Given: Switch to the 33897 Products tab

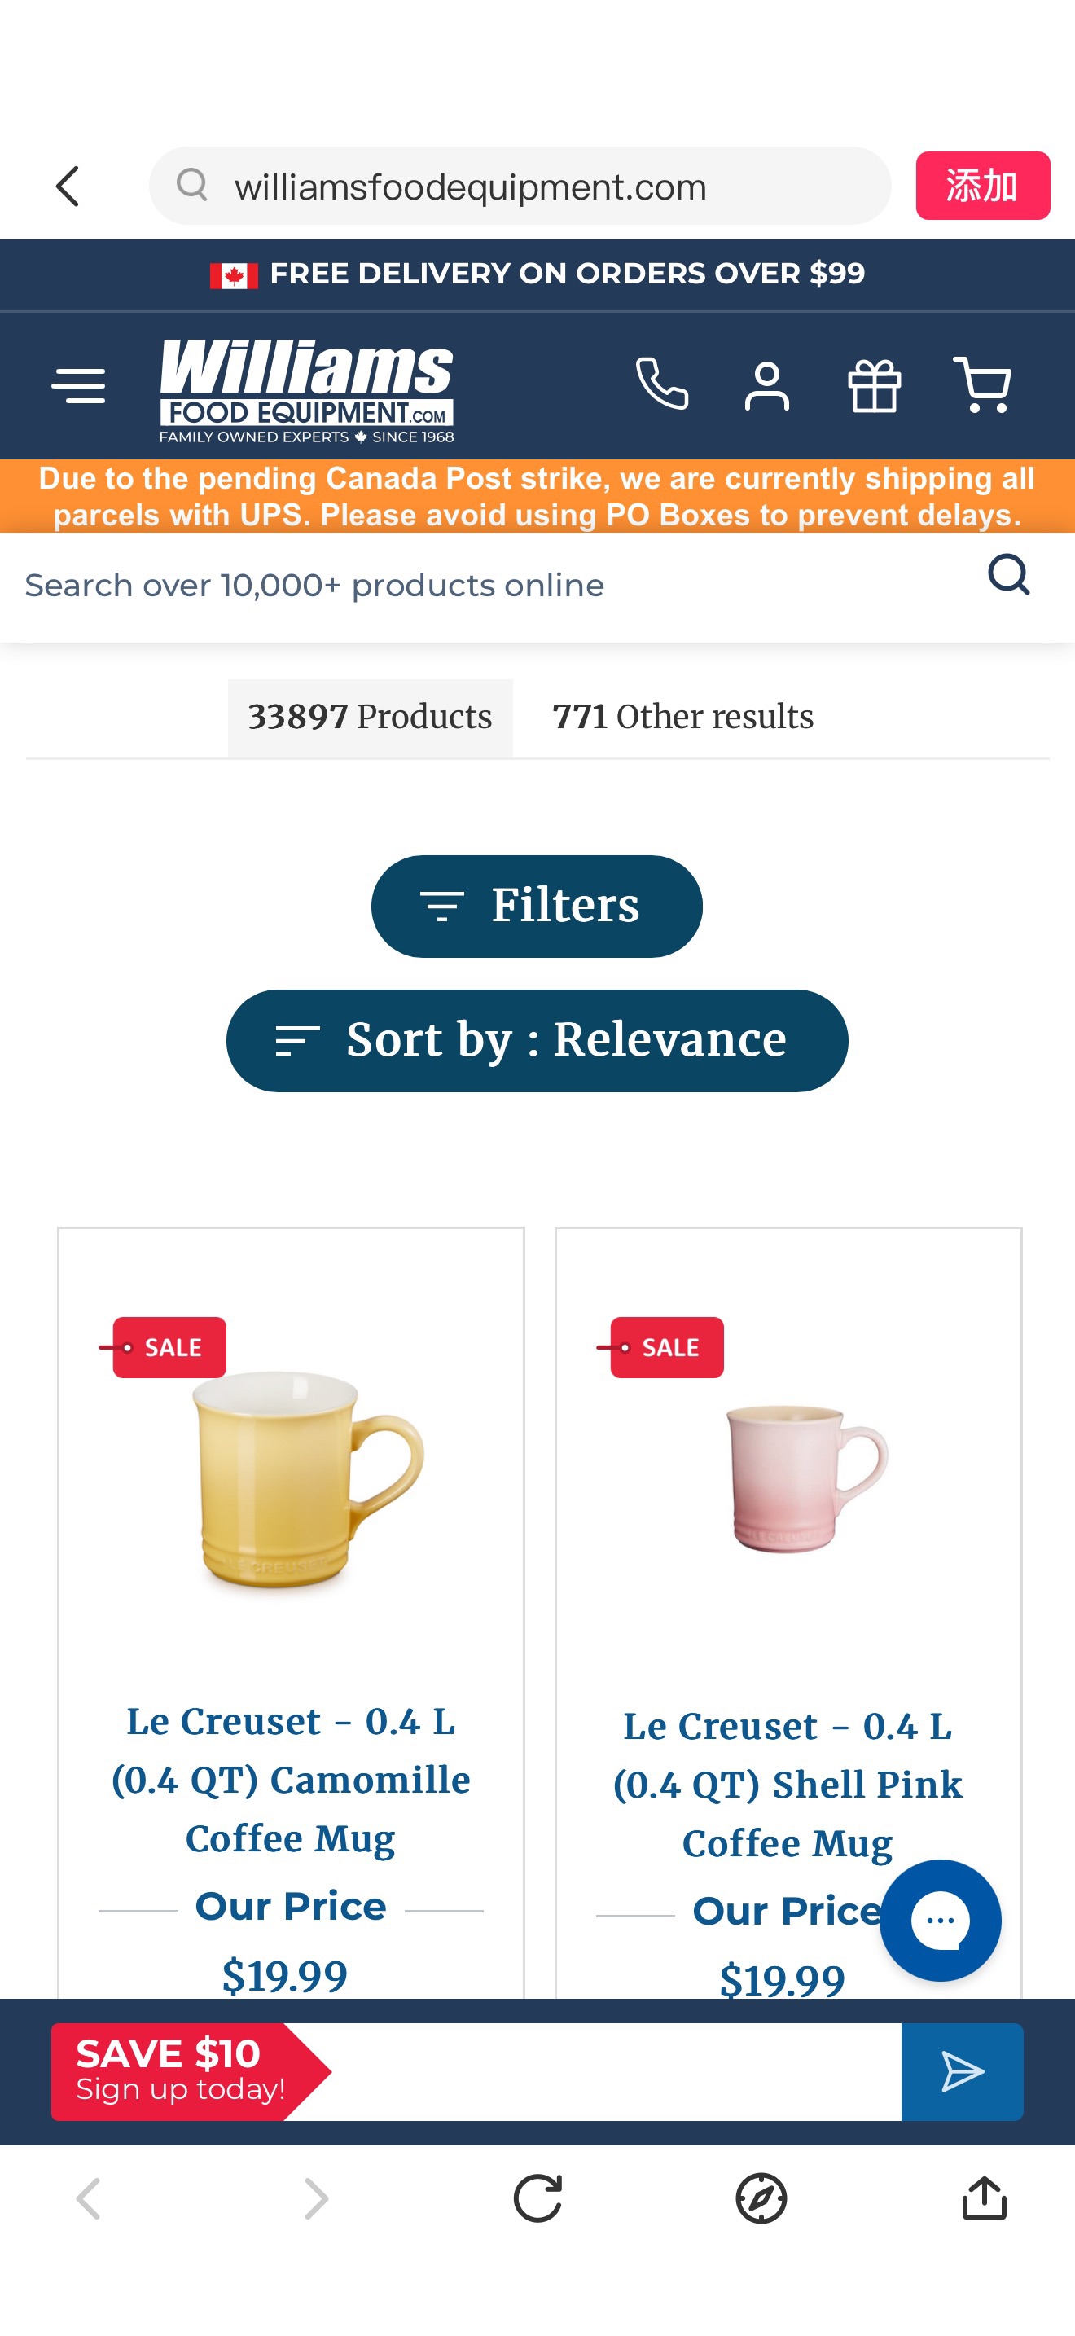Looking at the screenshot, I should (x=370, y=718).
